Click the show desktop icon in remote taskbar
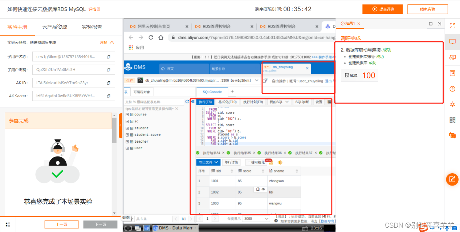 pos(137,228)
